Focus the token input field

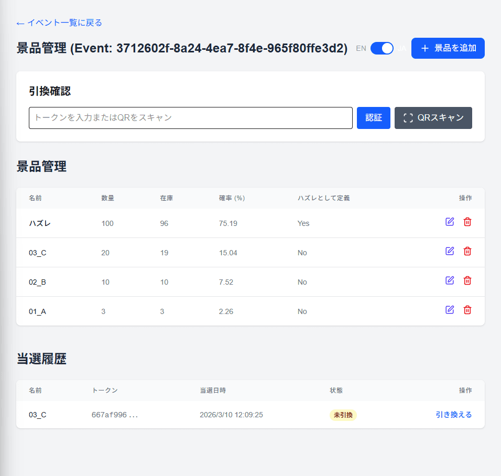tap(190, 118)
